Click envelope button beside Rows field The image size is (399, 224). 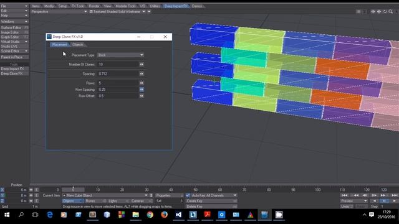pyautogui.click(x=142, y=83)
